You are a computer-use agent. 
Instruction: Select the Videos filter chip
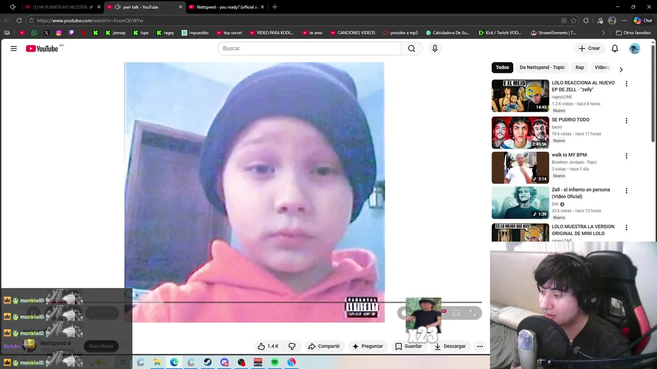[x=602, y=67]
